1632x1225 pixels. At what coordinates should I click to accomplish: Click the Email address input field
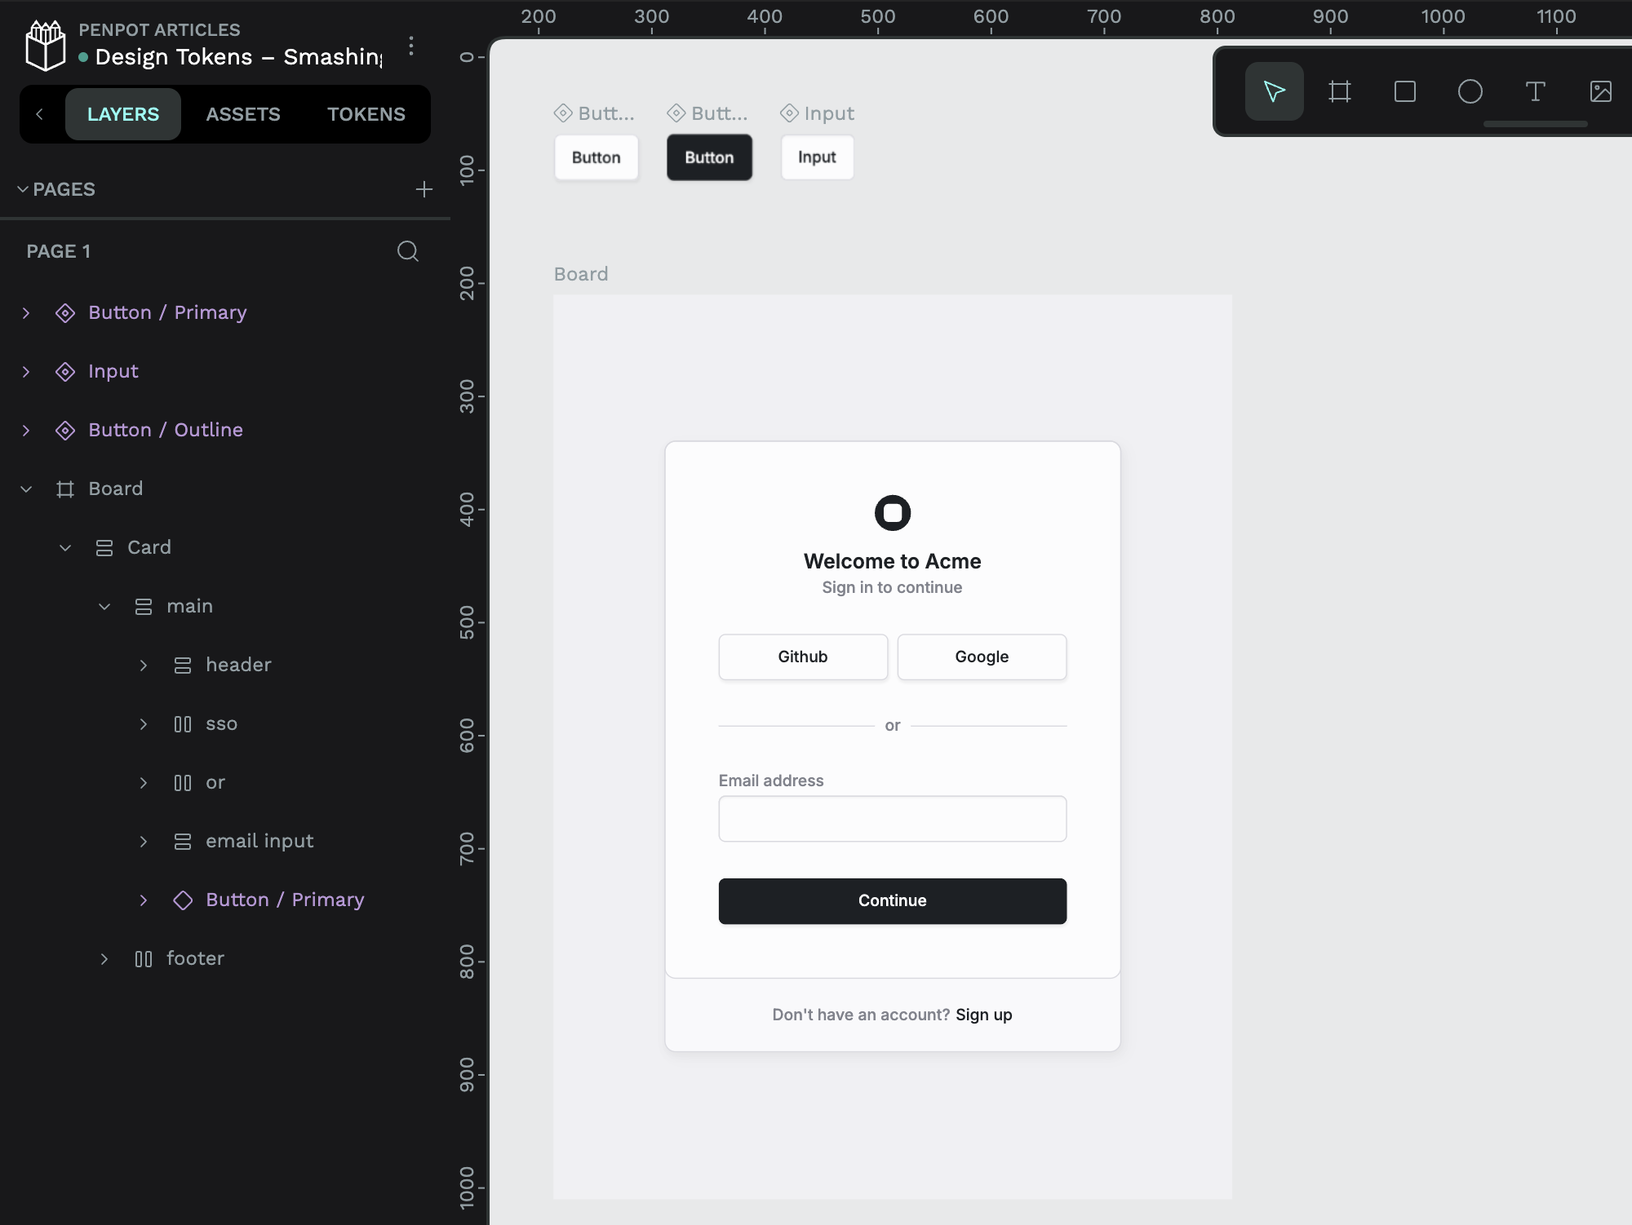[x=892, y=819]
